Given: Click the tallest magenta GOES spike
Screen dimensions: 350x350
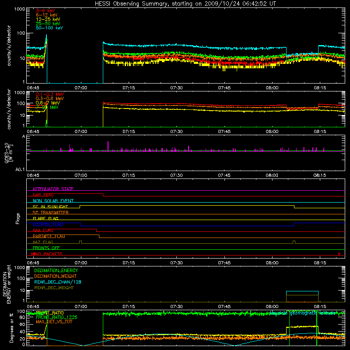Looking at the screenshot, I should pos(108,146).
